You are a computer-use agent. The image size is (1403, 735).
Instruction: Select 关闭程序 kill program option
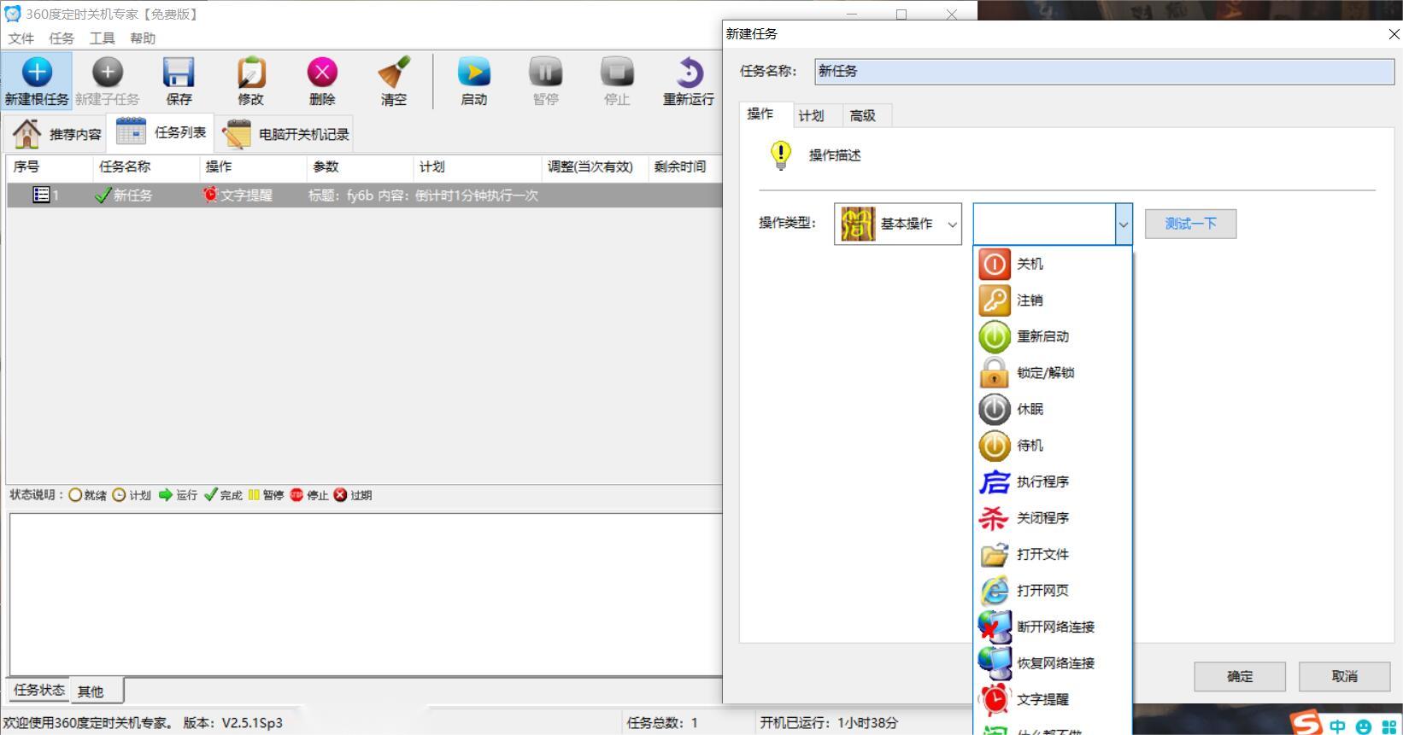1053,518
